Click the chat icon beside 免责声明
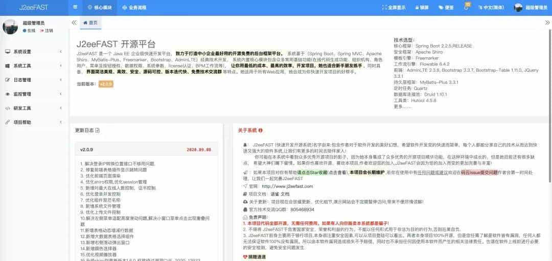 (x=245, y=217)
